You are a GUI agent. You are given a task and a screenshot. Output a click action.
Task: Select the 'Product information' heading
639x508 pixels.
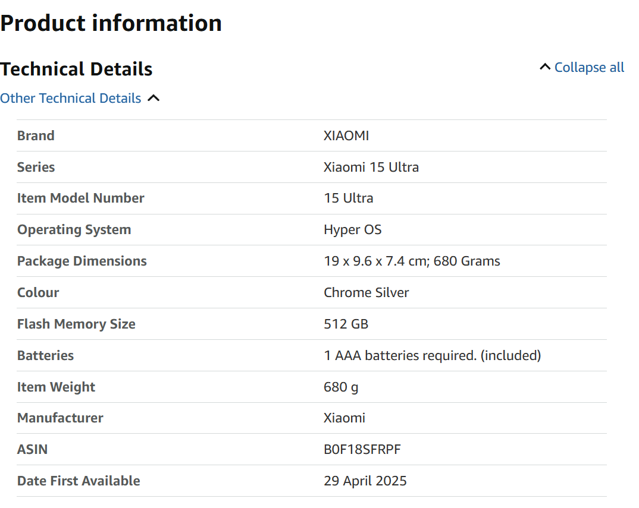tap(111, 23)
